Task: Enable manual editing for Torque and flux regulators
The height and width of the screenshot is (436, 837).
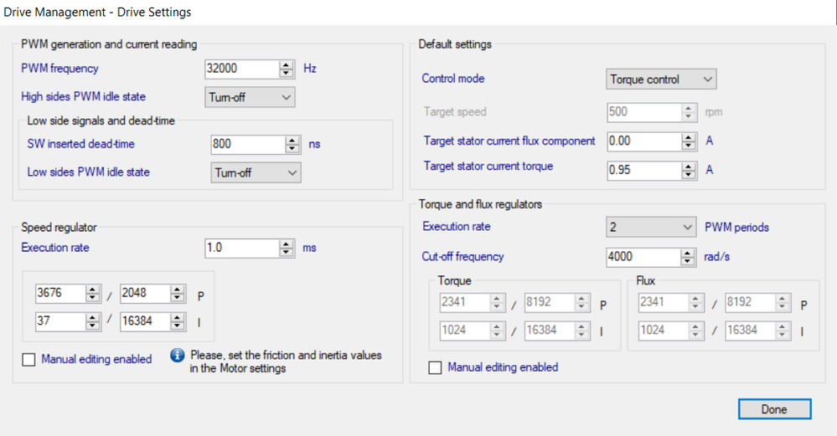Action: coord(435,367)
